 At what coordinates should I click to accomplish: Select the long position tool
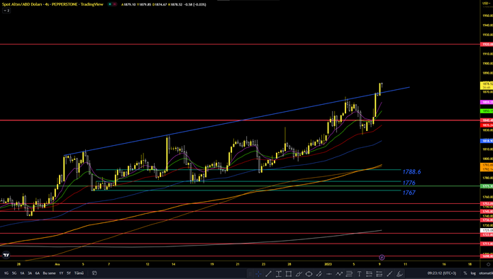[369, 274]
